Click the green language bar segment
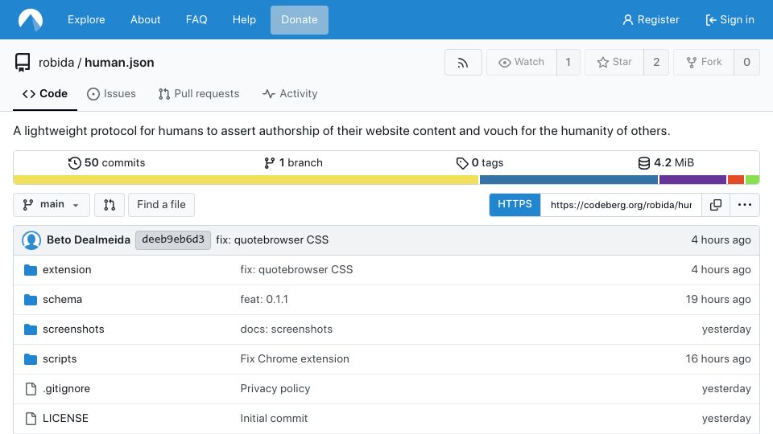The image size is (773, 434). click(x=752, y=180)
